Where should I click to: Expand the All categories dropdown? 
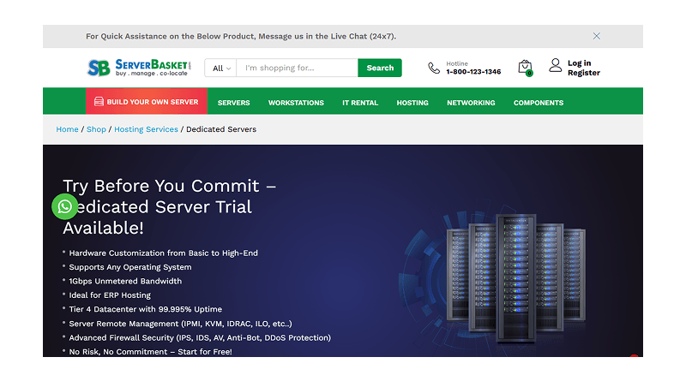coord(221,68)
